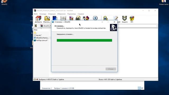Viewport: 169px width, 95px height.
Task: Click the Wizard icon in WinRAR toolbar
Action: (86, 18)
